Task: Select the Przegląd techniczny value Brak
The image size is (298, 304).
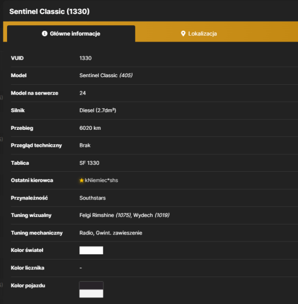Action: pyautogui.click(x=85, y=146)
